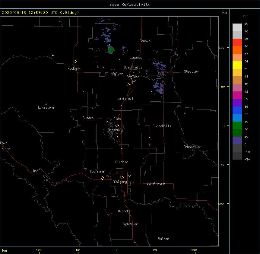Click the Base_Reflectivity title
260x254 pixels.
[x=130, y=5]
